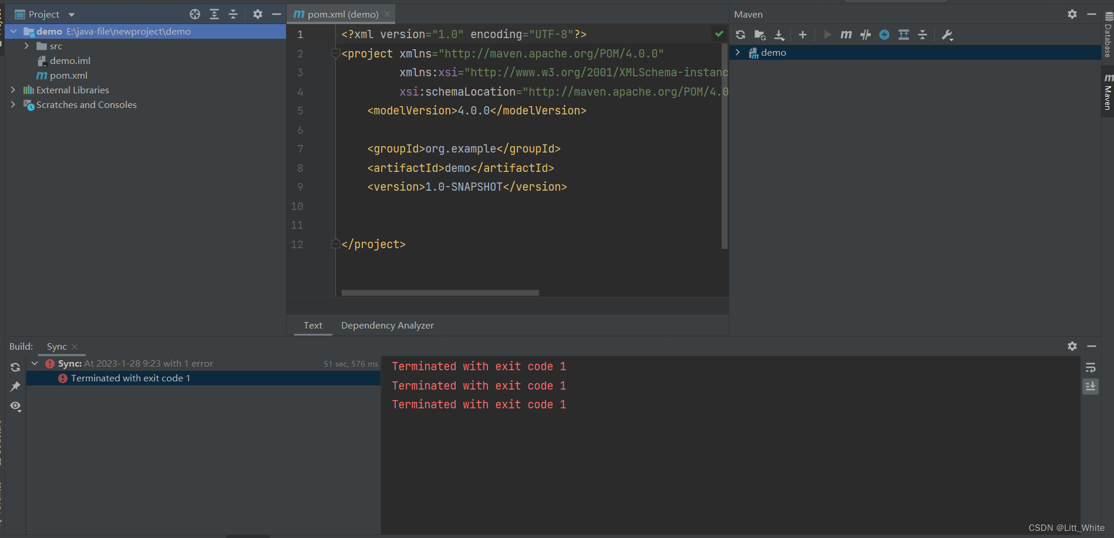Image resolution: width=1114 pixels, height=538 pixels.
Task: Toggle Offline Mode in Maven toolbar
Action: click(866, 35)
